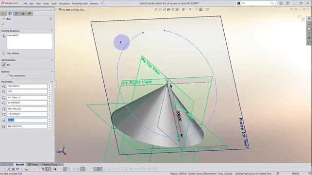Screen dimensions: 312x175
Task: Open the Appearances task pane tab
Action: pos(309,38)
